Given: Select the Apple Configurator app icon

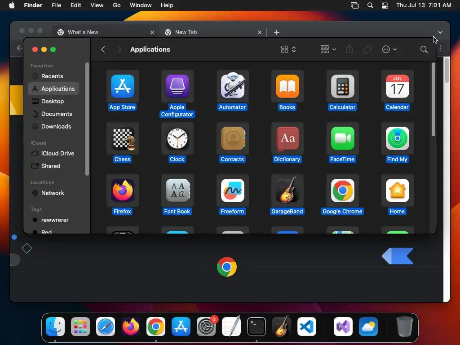Looking at the screenshot, I should [177, 86].
